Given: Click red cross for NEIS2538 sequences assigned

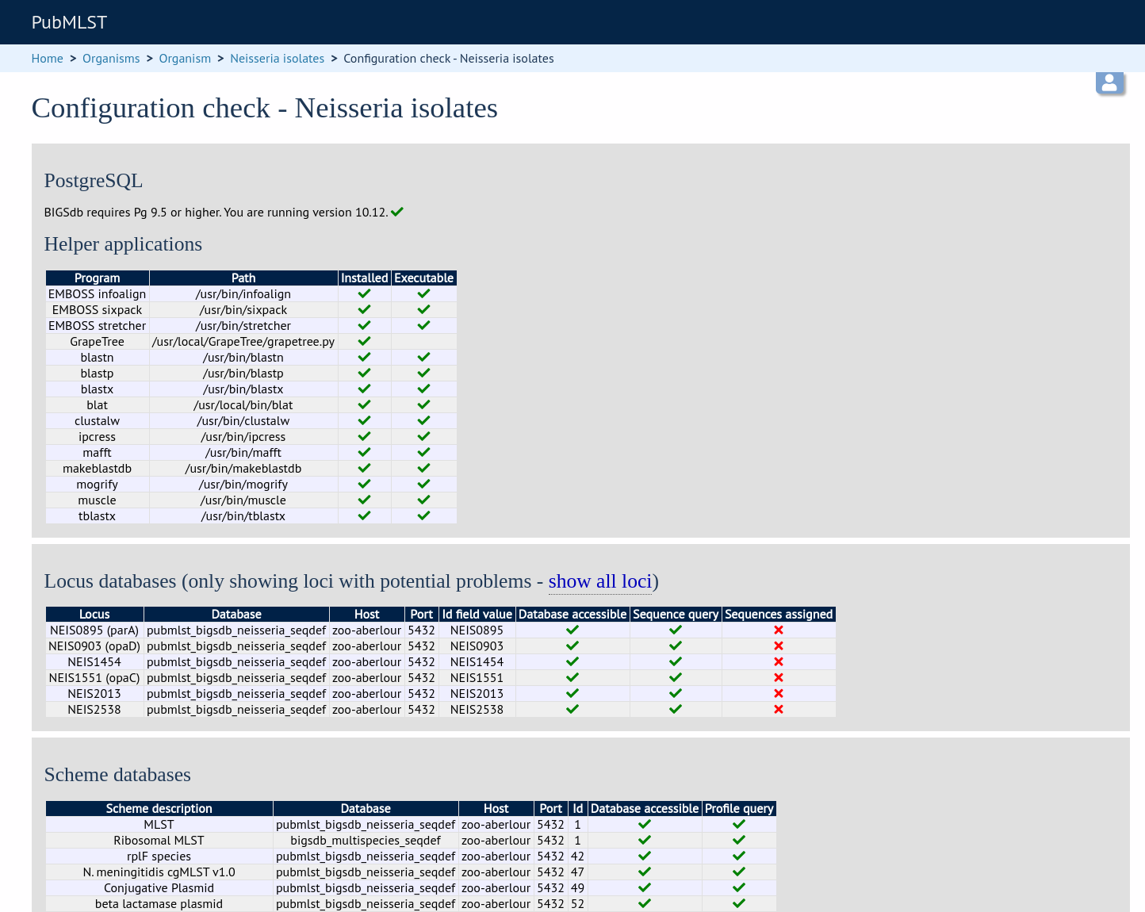Looking at the screenshot, I should coord(779,709).
